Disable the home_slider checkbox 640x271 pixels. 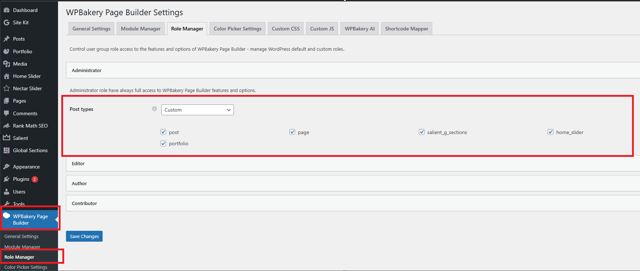click(550, 132)
